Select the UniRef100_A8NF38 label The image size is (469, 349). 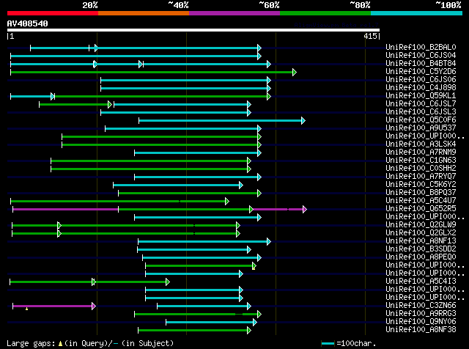421,330
